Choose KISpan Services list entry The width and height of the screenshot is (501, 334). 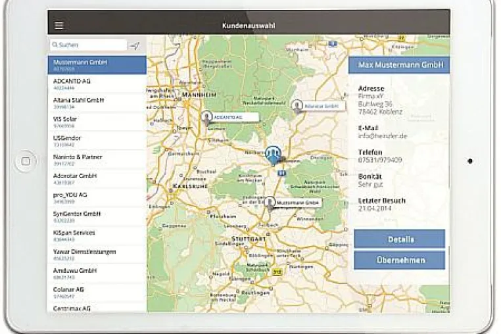pyautogui.click(x=97, y=235)
